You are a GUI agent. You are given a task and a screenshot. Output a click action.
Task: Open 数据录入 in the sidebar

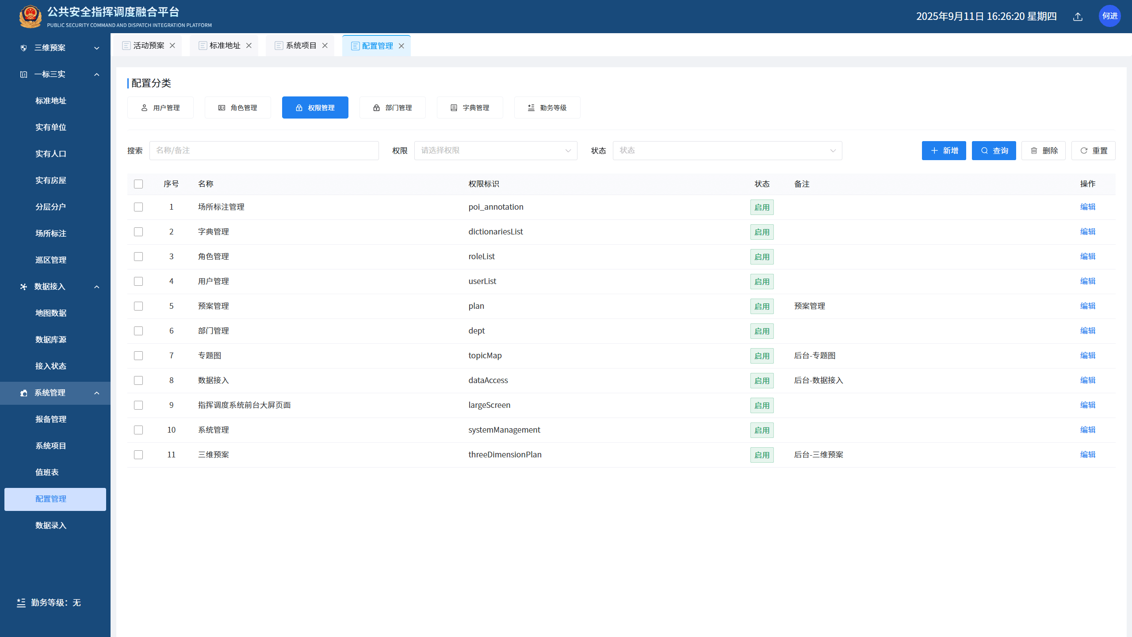51,526
